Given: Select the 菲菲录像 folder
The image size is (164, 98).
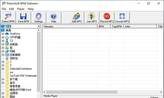Looking at the screenshot, I should [x=15, y=86].
